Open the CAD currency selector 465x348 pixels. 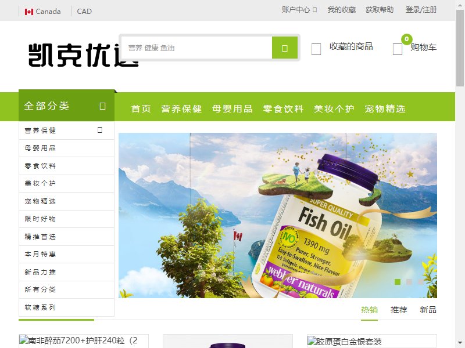(84, 12)
